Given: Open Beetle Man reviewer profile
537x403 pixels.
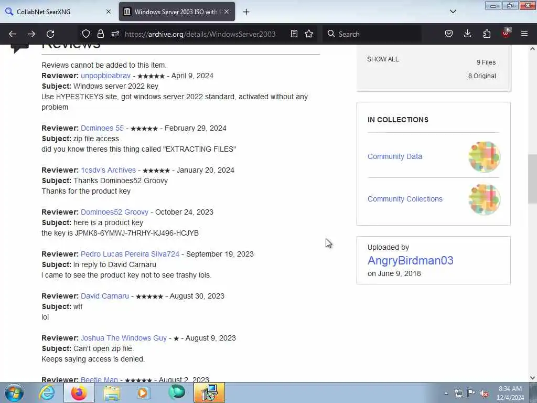Looking at the screenshot, I should (99, 379).
